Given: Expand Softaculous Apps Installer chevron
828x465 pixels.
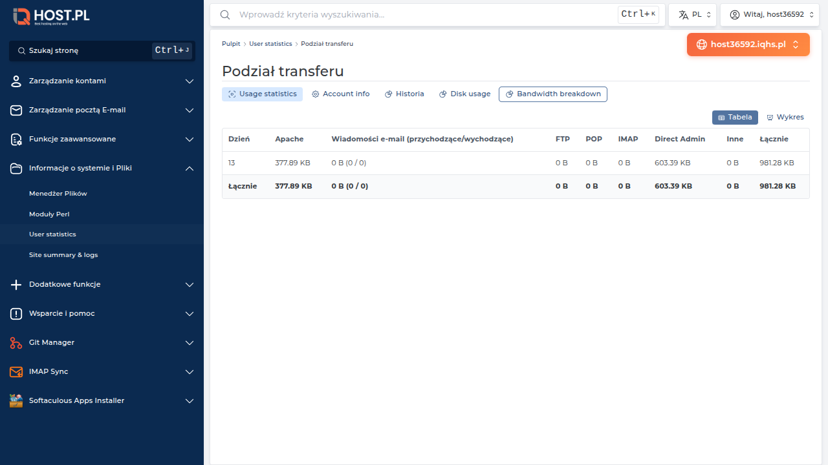Looking at the screenshot, I should [x=190, y=401].
